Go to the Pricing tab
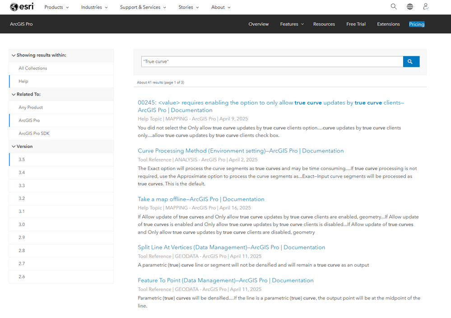The width and height of the screenshot is (451, 318). click(417, 24)
